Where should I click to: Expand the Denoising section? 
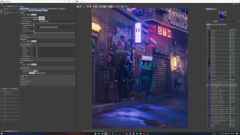(x=48, y=35)
